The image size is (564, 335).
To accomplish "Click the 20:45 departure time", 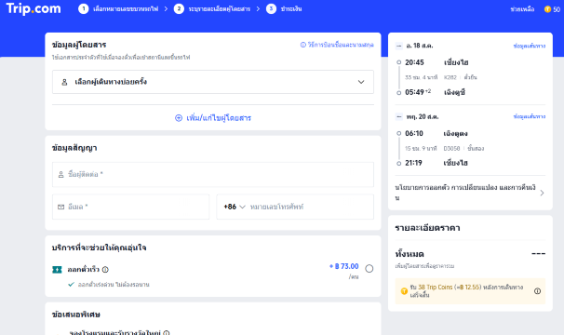I will pyautogui.click(x=414, y=62).
